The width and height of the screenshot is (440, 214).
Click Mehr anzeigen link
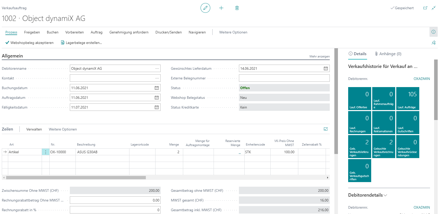pos(320,56)
